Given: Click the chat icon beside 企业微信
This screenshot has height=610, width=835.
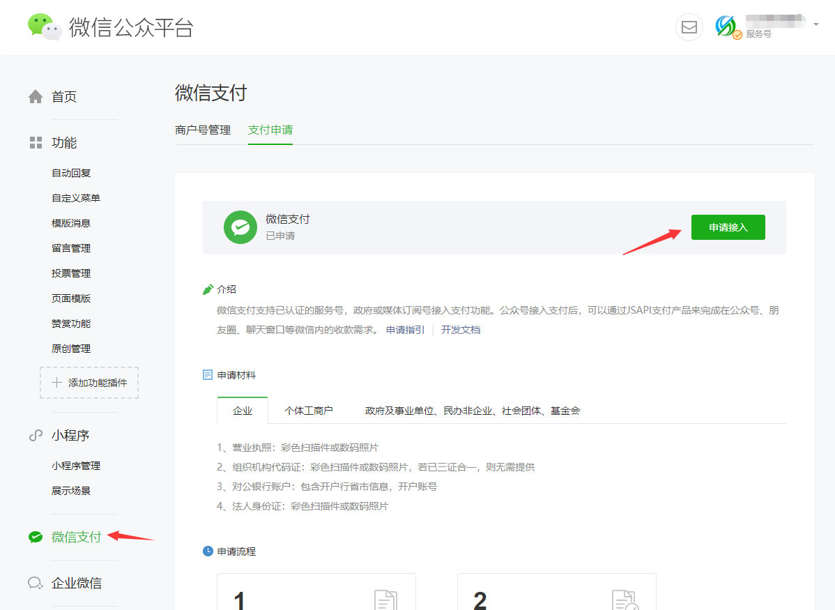Looking at the screenshot, I should click(x=35, y=583).
